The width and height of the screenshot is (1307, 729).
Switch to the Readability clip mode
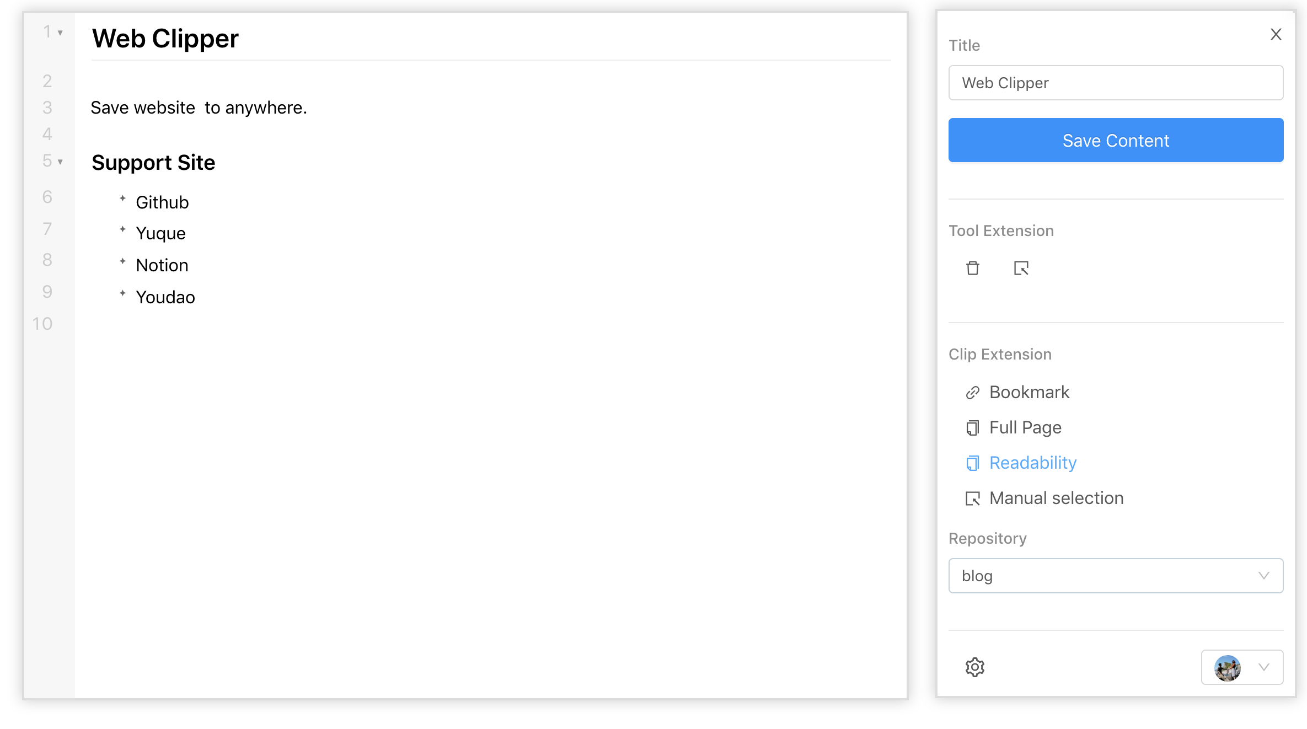[1032, 463]
